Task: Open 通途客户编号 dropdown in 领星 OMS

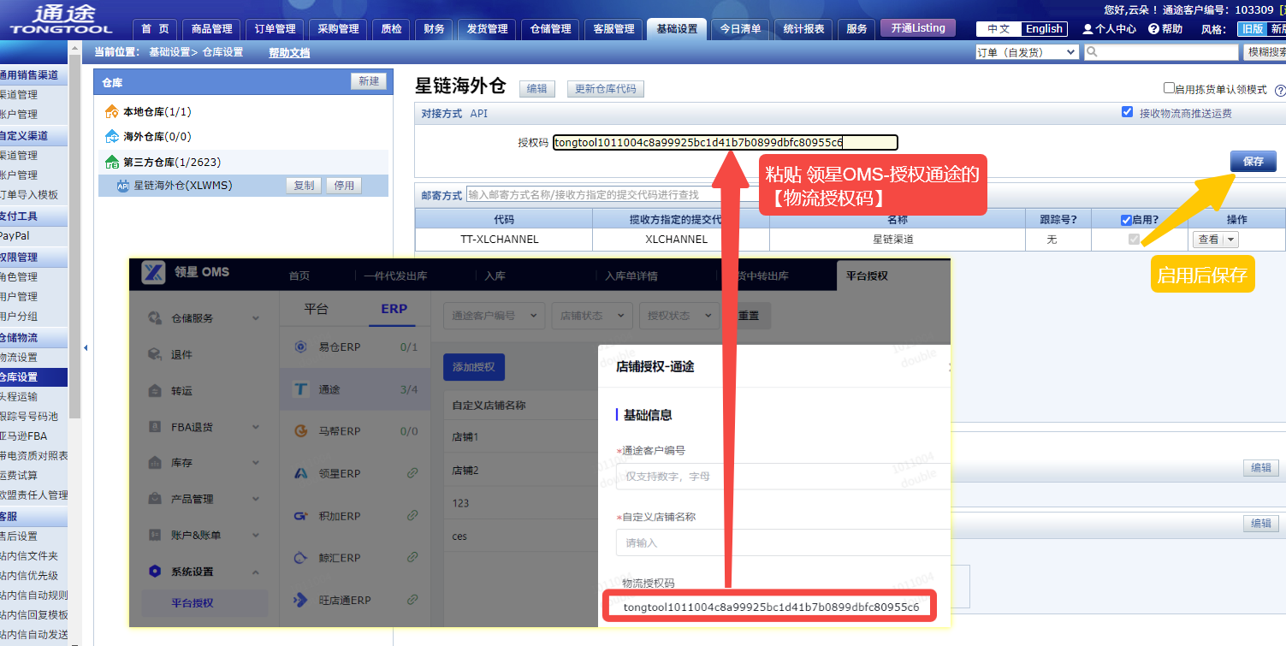Action: [494, 316]
